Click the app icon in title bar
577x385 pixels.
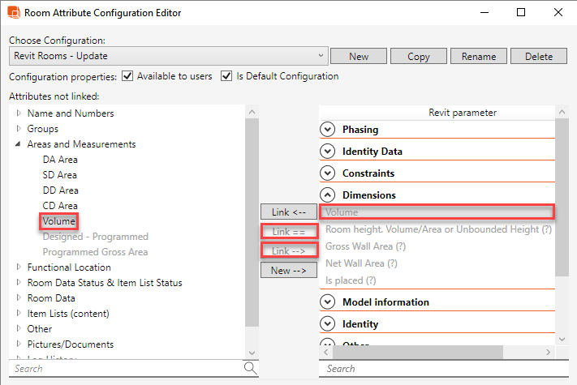[x=13, y=13]
